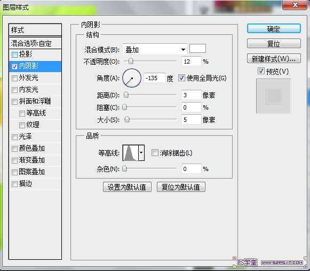Toggle the 预览 preview checkbox

pos(261,71)
